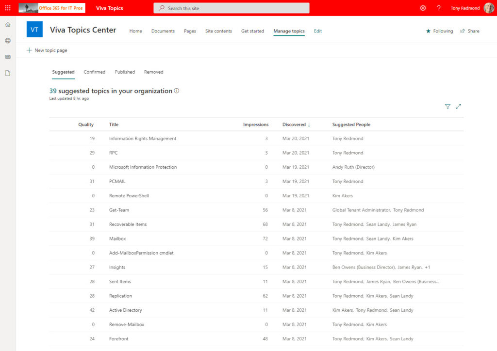The height and width of the screenshot is (351, 497).
Task: Open the Add-MailboxPermission cmdlet topic
Action: [141, 253]
